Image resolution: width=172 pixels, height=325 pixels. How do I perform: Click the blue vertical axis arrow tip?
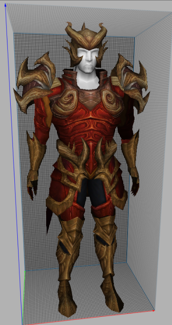tap(5, 5)
